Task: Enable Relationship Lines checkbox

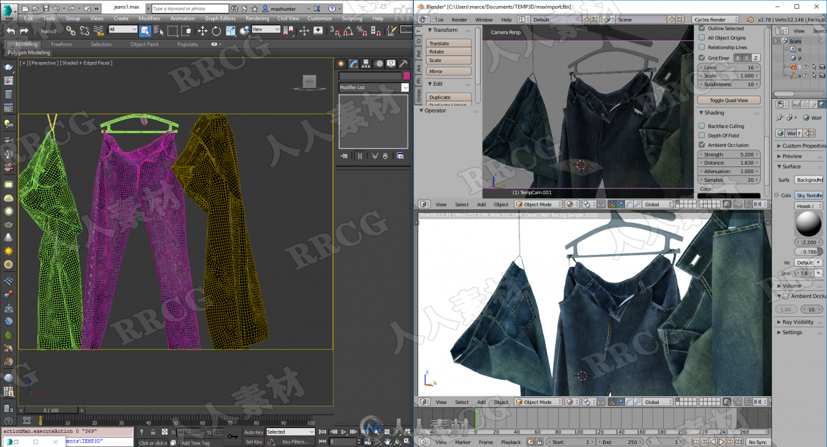Action: [702, 47]
